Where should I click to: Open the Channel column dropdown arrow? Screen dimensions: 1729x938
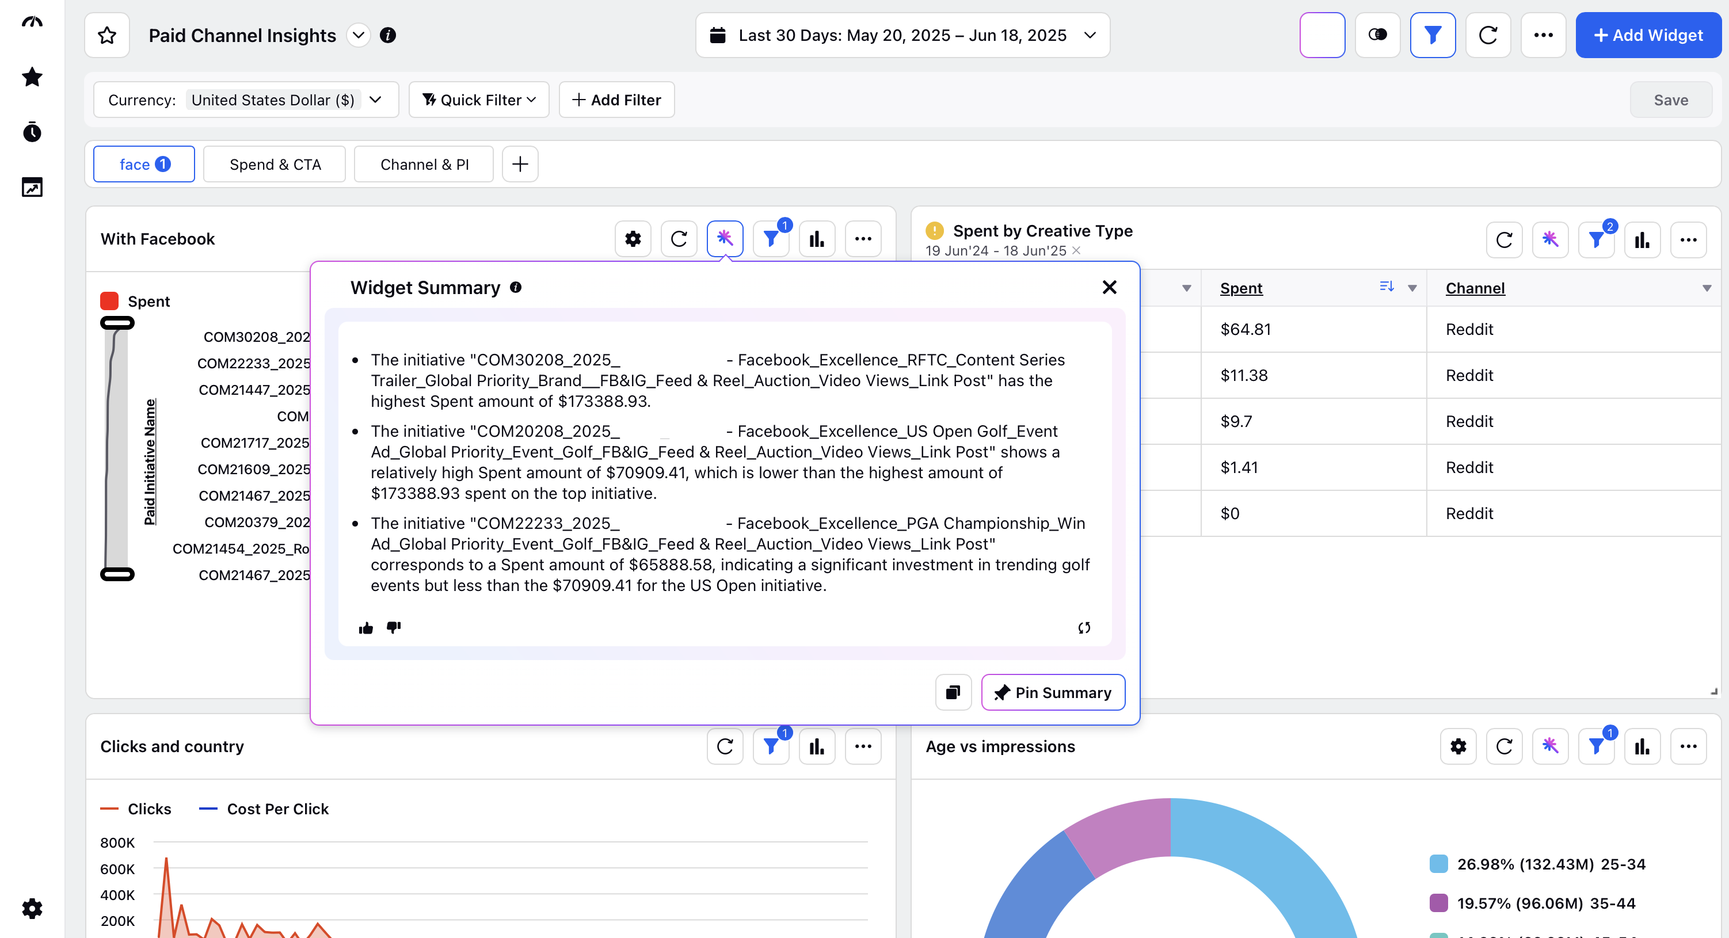coord(1707,288)
